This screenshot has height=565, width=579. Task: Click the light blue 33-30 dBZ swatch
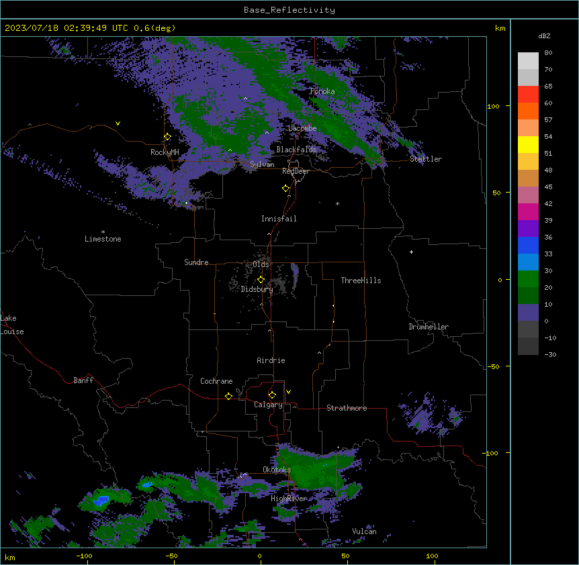click(528, 262)
